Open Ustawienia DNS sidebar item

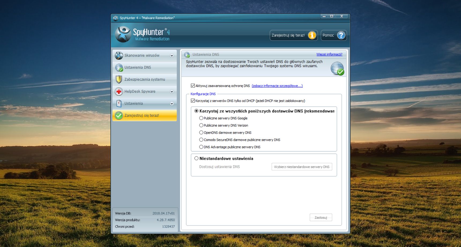[144, 68]
